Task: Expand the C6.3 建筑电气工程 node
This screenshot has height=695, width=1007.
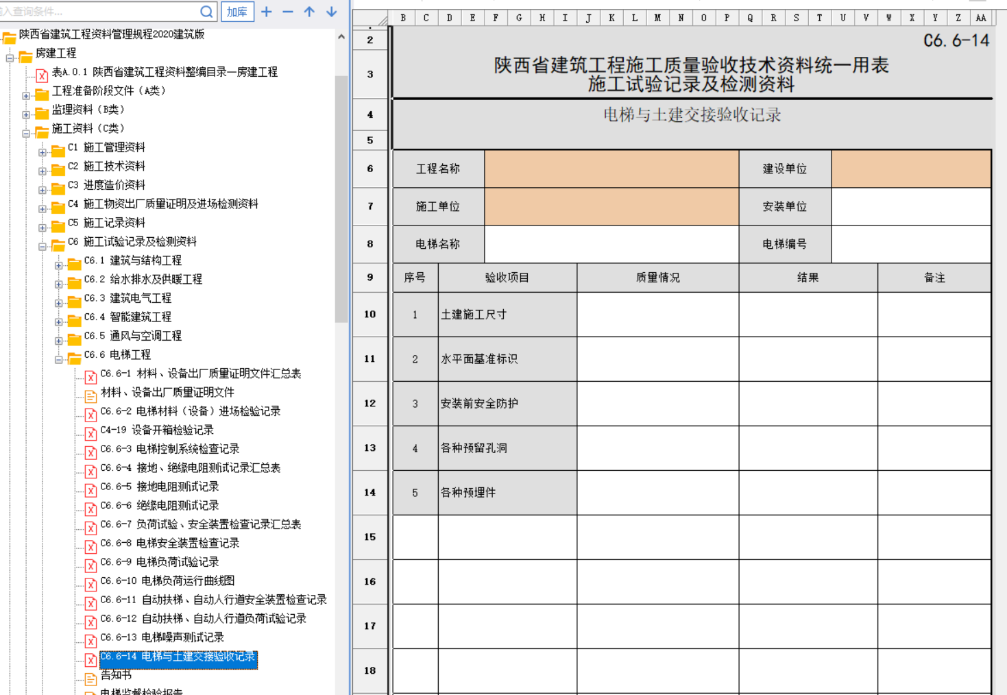Action: [x=59, y=303]
